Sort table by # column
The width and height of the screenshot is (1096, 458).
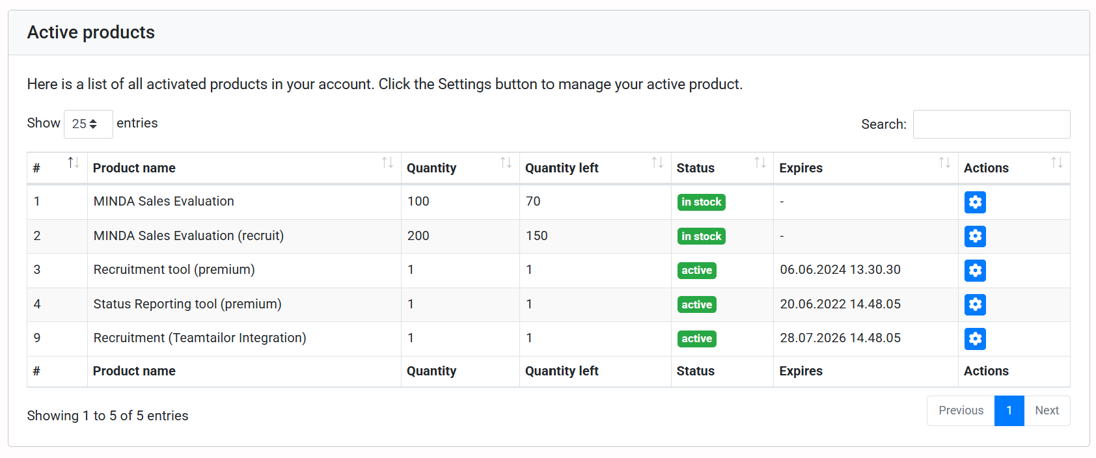57,168
